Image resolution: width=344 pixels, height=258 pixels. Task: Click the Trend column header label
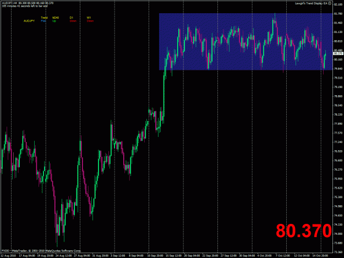coord(44,18)
